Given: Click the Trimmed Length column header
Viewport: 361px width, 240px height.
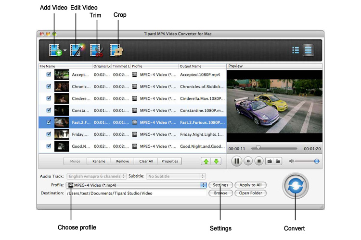Looking at the screenshot, I should [121, 66].
